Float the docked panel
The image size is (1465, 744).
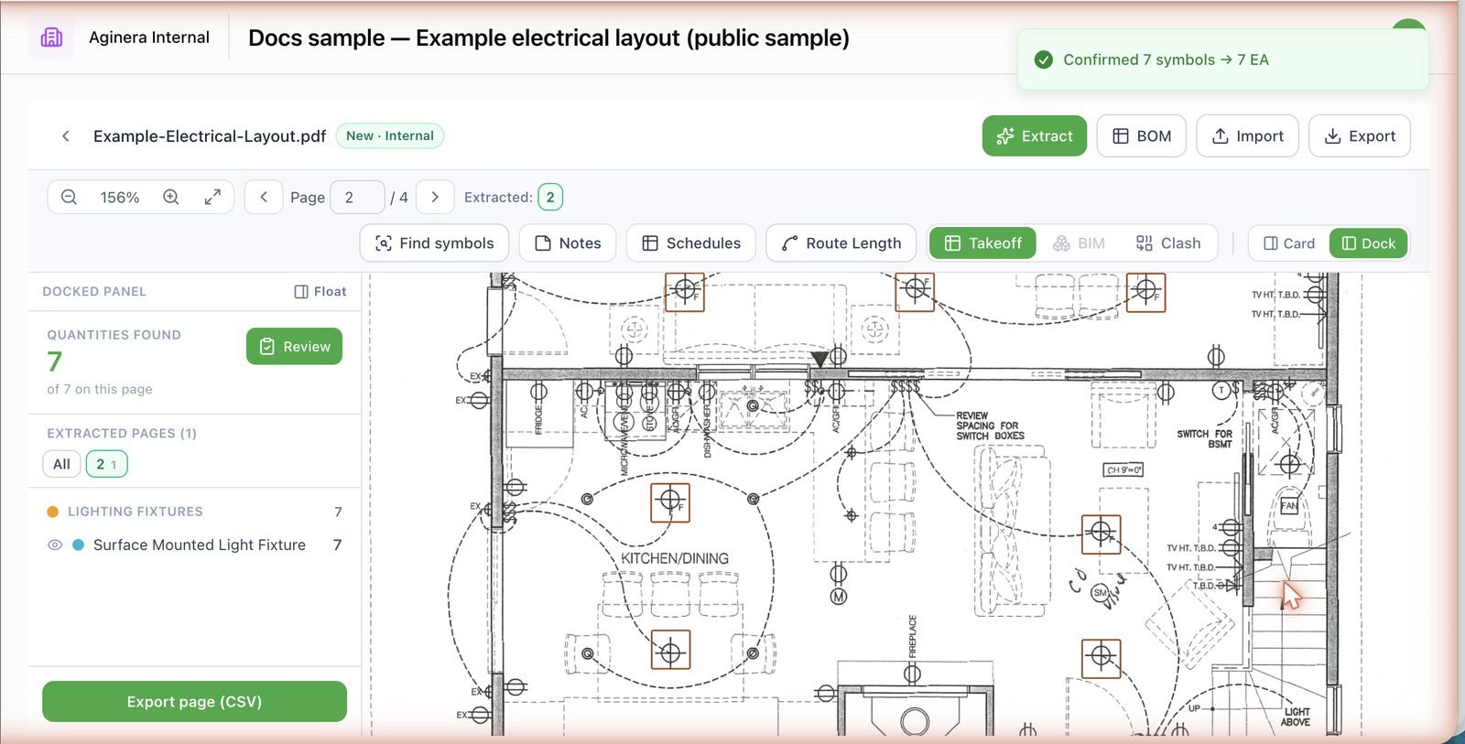tap(320, 292)
